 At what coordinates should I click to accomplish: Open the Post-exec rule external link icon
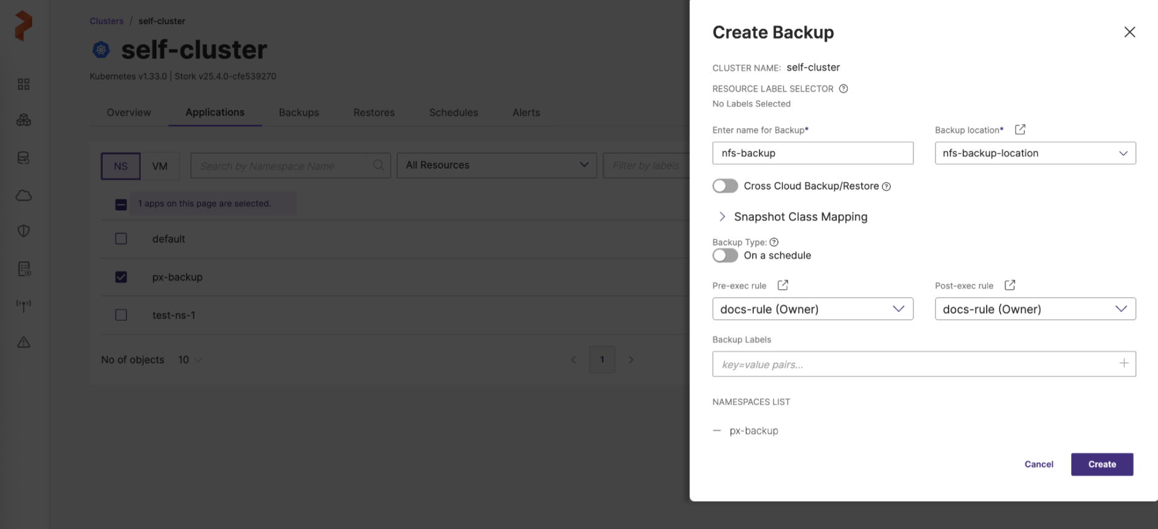(1010, 285)
